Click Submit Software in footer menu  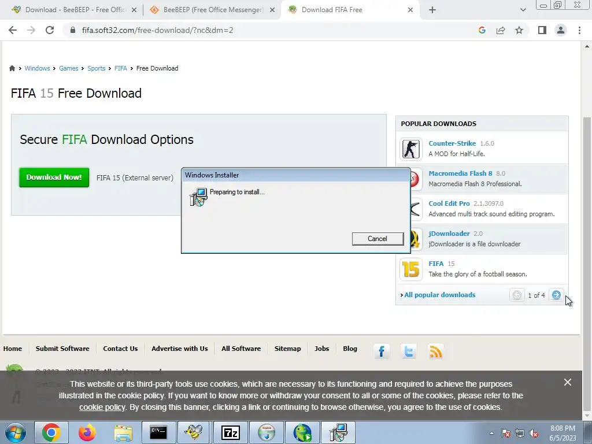click(x=62, y=349)
